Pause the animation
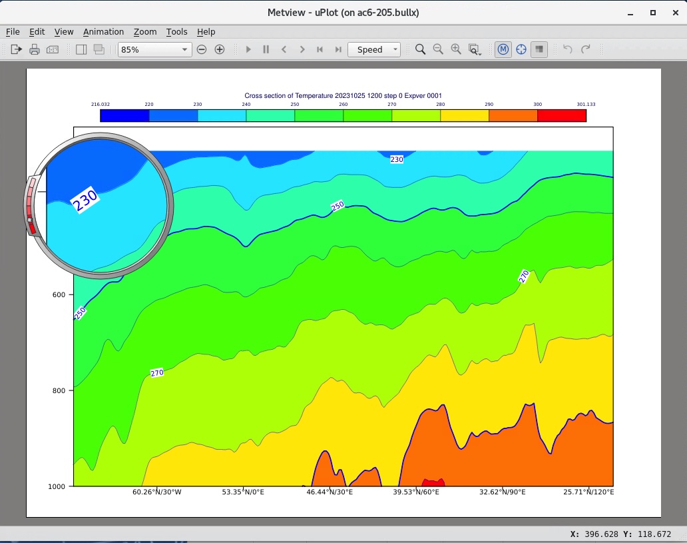 (266, 49)
